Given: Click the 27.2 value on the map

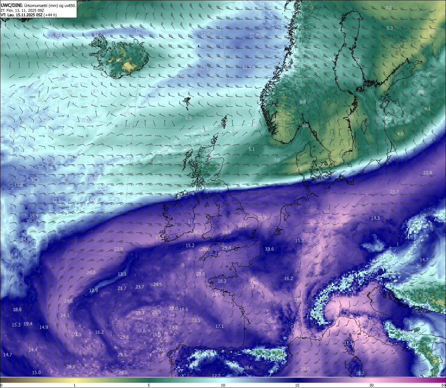Looking at the screenshot, I should 173,327.
